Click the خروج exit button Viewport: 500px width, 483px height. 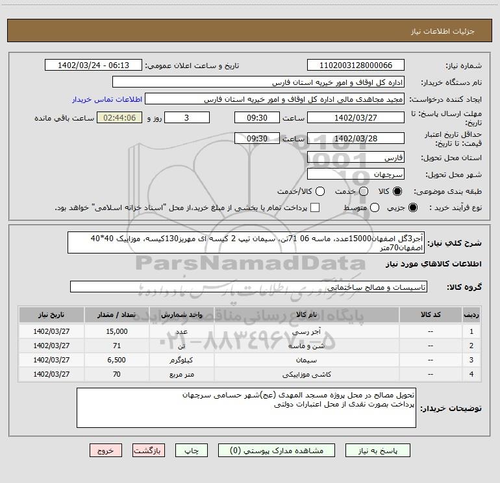pyautogui.click(x=106, y=451)
